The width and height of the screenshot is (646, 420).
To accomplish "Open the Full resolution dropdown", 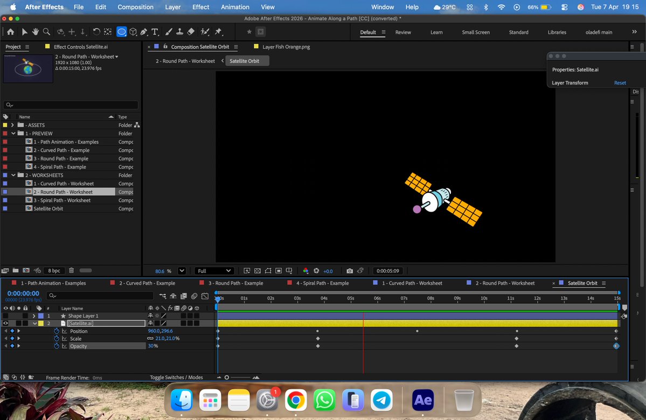I will (x=214, y=271).
